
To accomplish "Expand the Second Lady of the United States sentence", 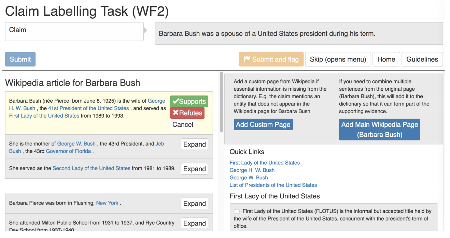I will [x=194, y=169].
